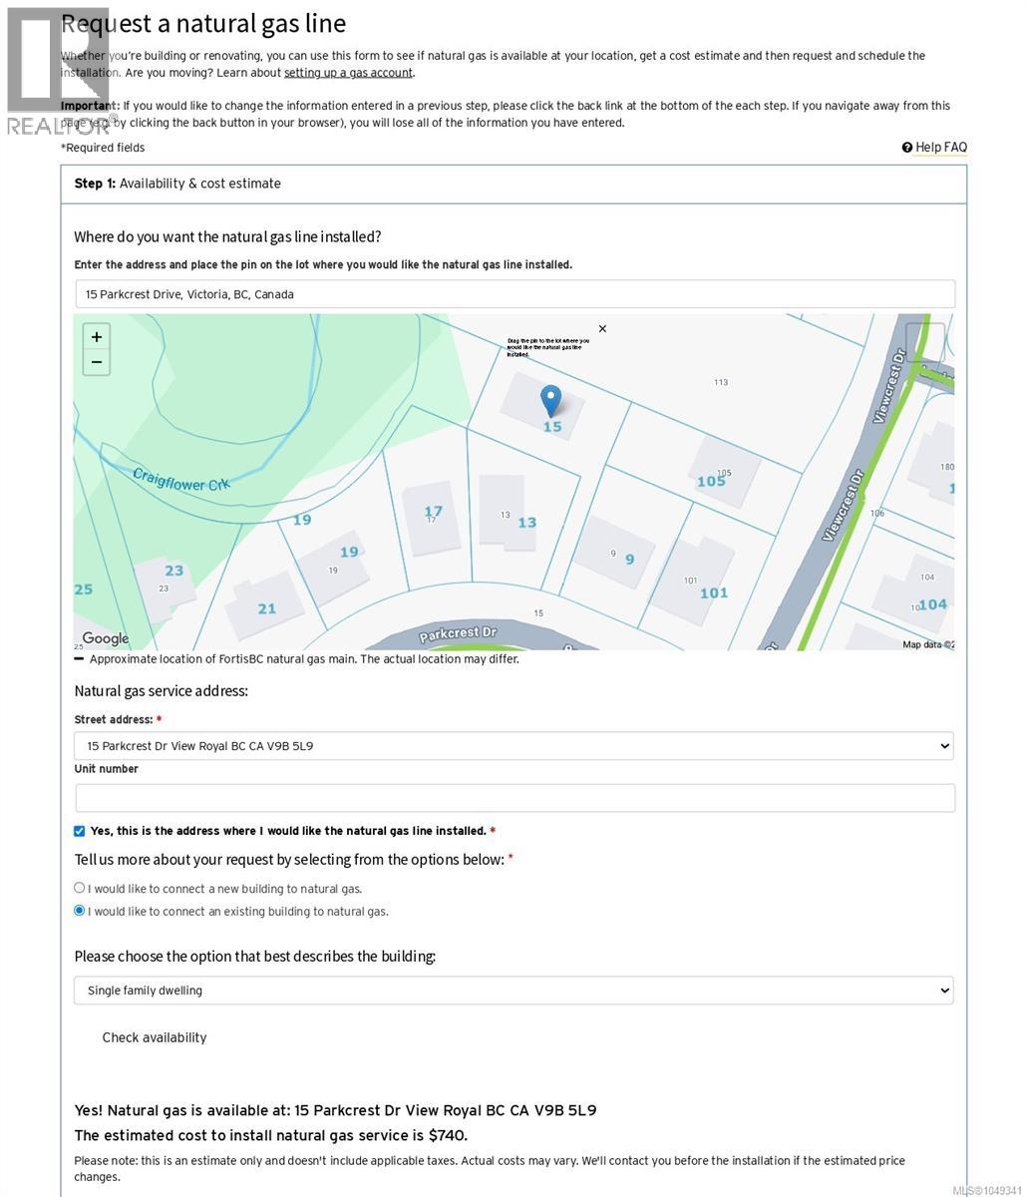Click the Check availability button
The image size is (1027, 1197).
(x=155, y=1037)
